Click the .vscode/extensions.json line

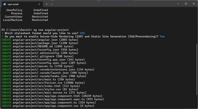pos(48,69)
